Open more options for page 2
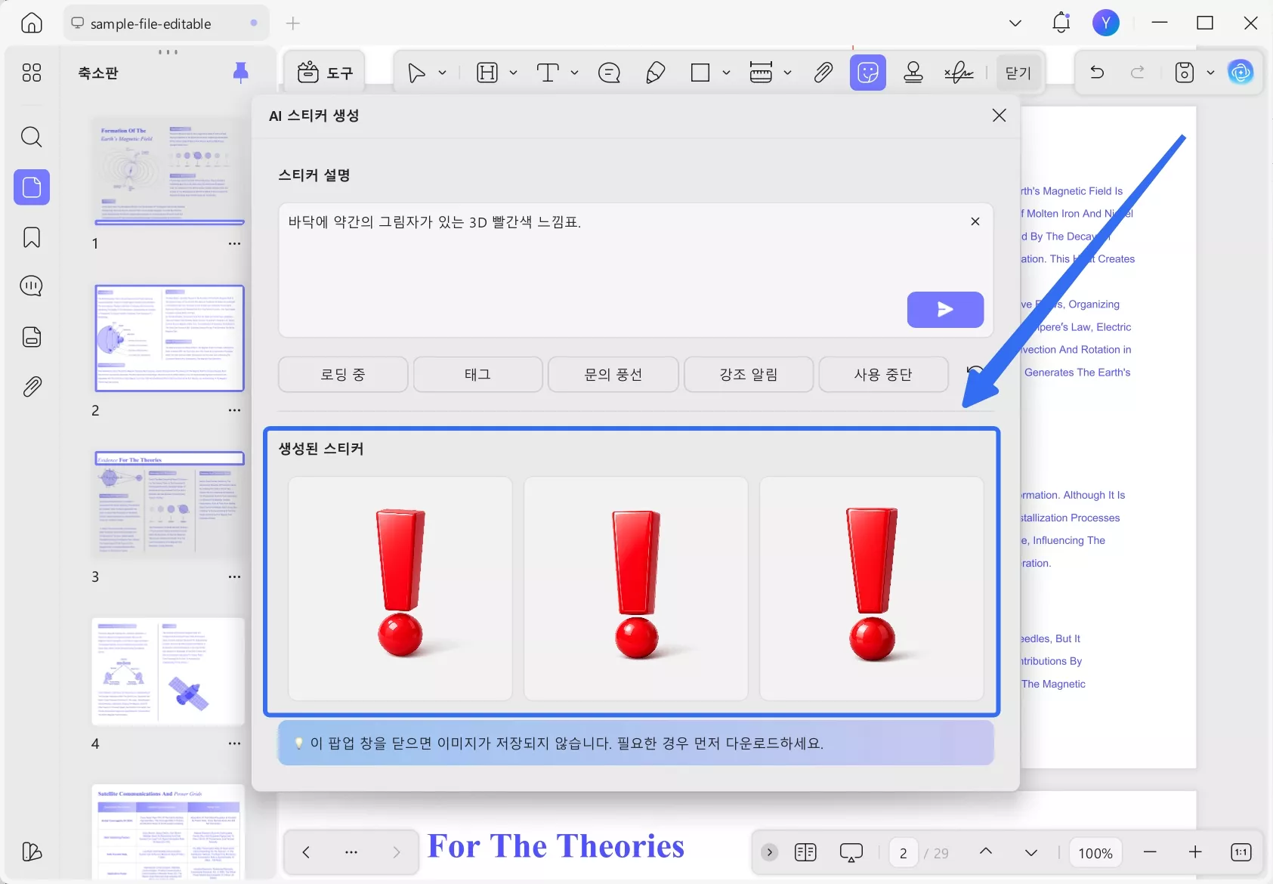 click(235, 410)
